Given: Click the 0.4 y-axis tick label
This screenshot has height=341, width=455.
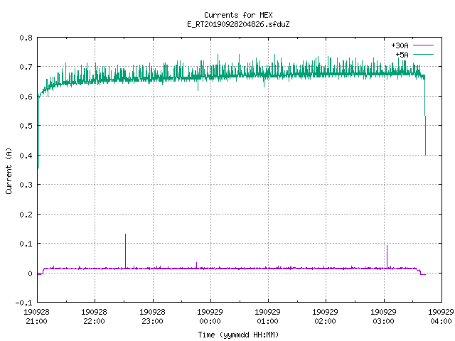Looking at the screenshot, I should pyautogui.click(x=26, y=156).
